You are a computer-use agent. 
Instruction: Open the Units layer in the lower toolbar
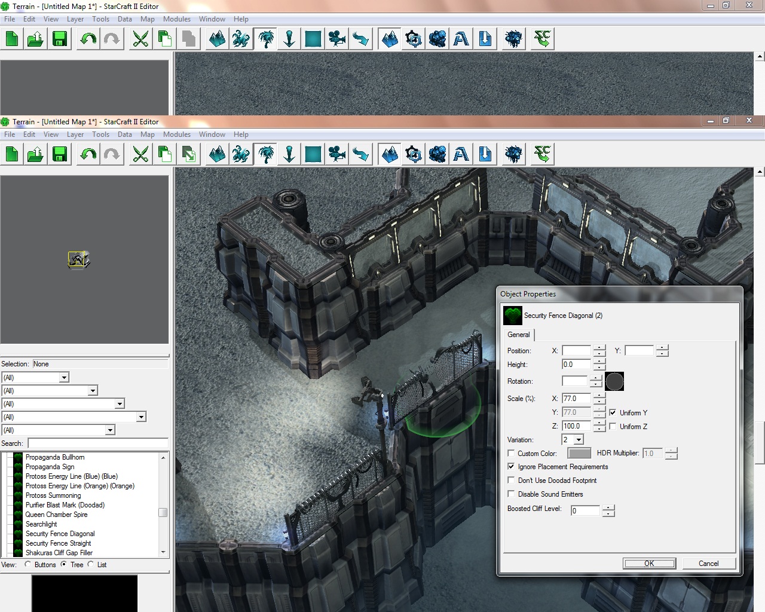[241, 155]
